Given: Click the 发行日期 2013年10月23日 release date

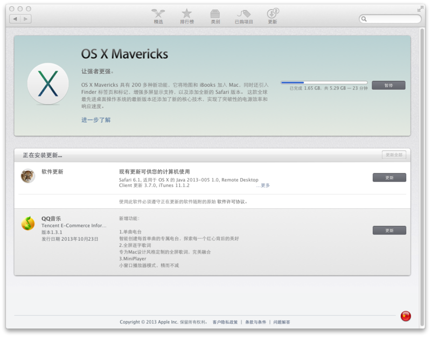Looking at the screenshot, I should (70, 239).
